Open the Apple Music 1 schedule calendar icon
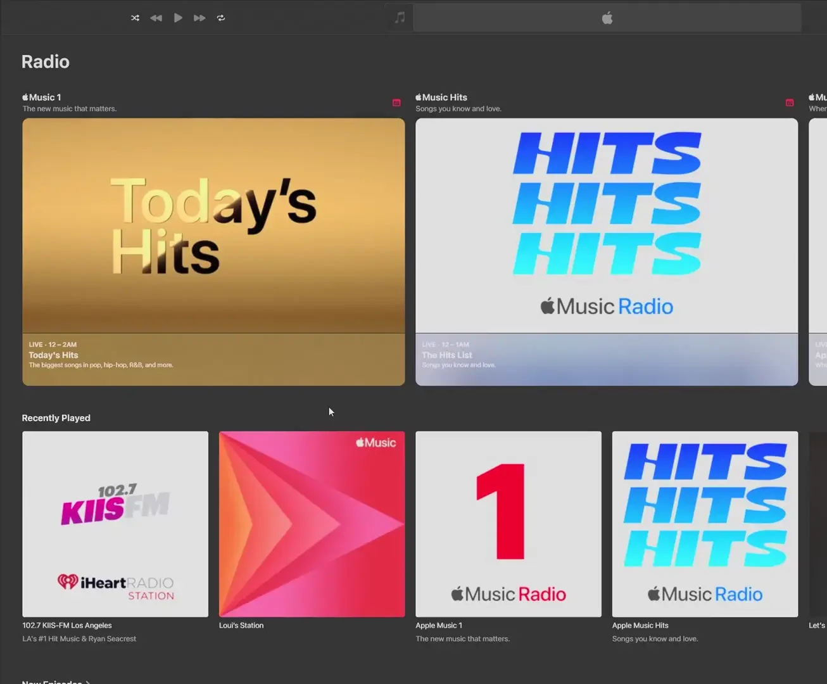Viewport: 827px width, 684px height. 396,103
